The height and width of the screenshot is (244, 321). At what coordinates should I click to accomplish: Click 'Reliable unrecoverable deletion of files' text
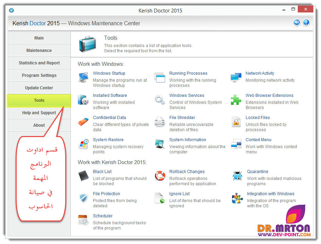click(191, 127)
